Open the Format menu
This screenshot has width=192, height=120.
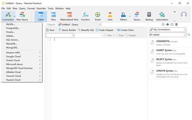[x=31, y=9]
